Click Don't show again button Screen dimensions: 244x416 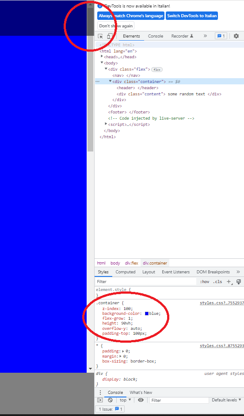coord(116,26)
